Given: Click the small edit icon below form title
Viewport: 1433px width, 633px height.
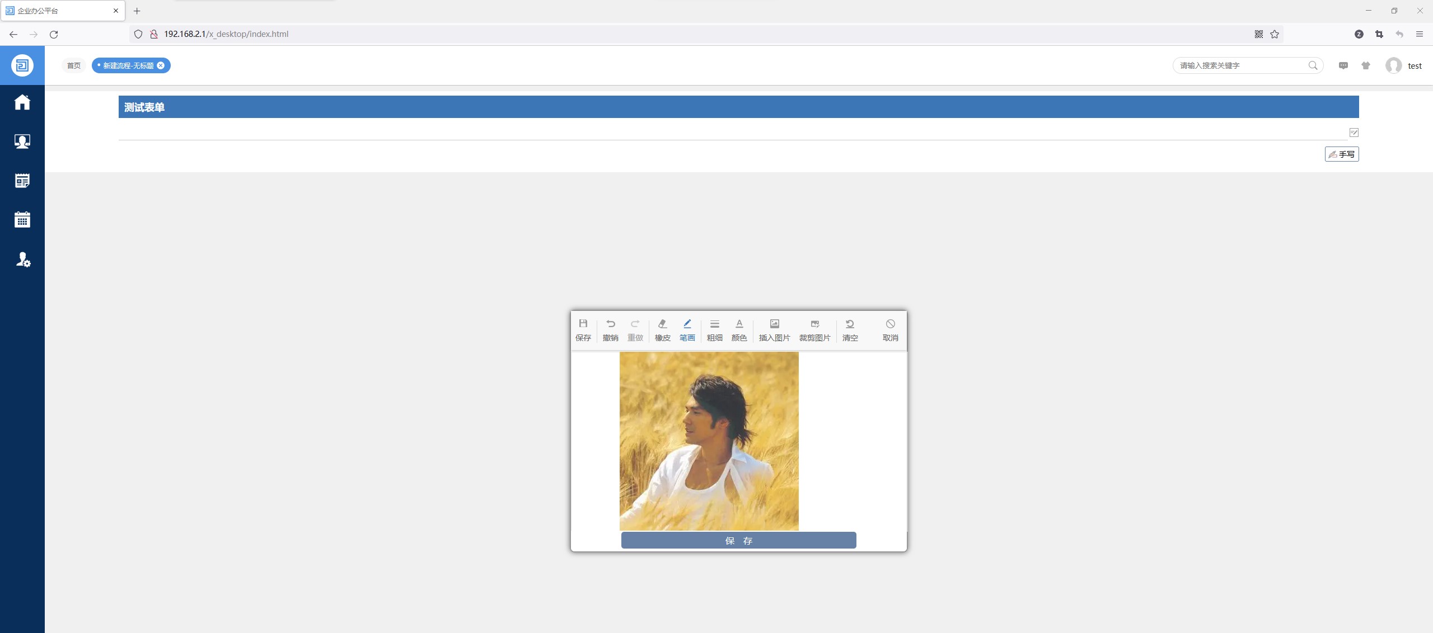Looking at the screenshot, I should pyautogui.click(x=1354, y=133).
